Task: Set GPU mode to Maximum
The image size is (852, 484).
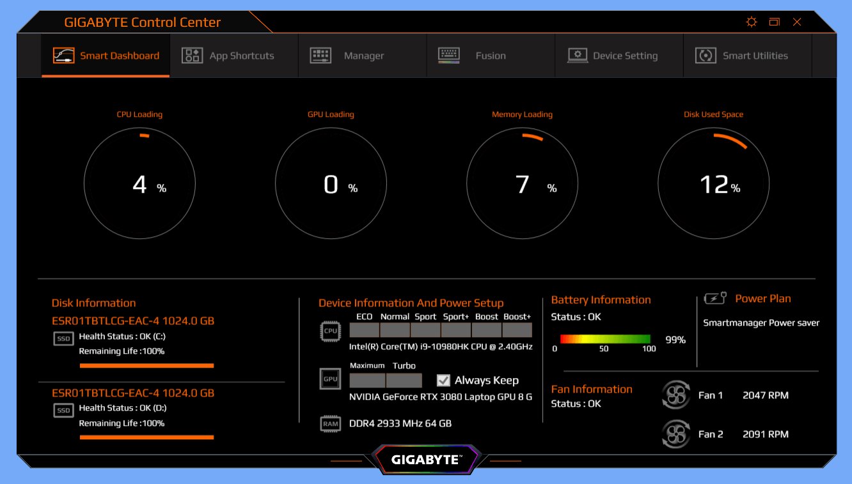Action: (x=367, y=381)
